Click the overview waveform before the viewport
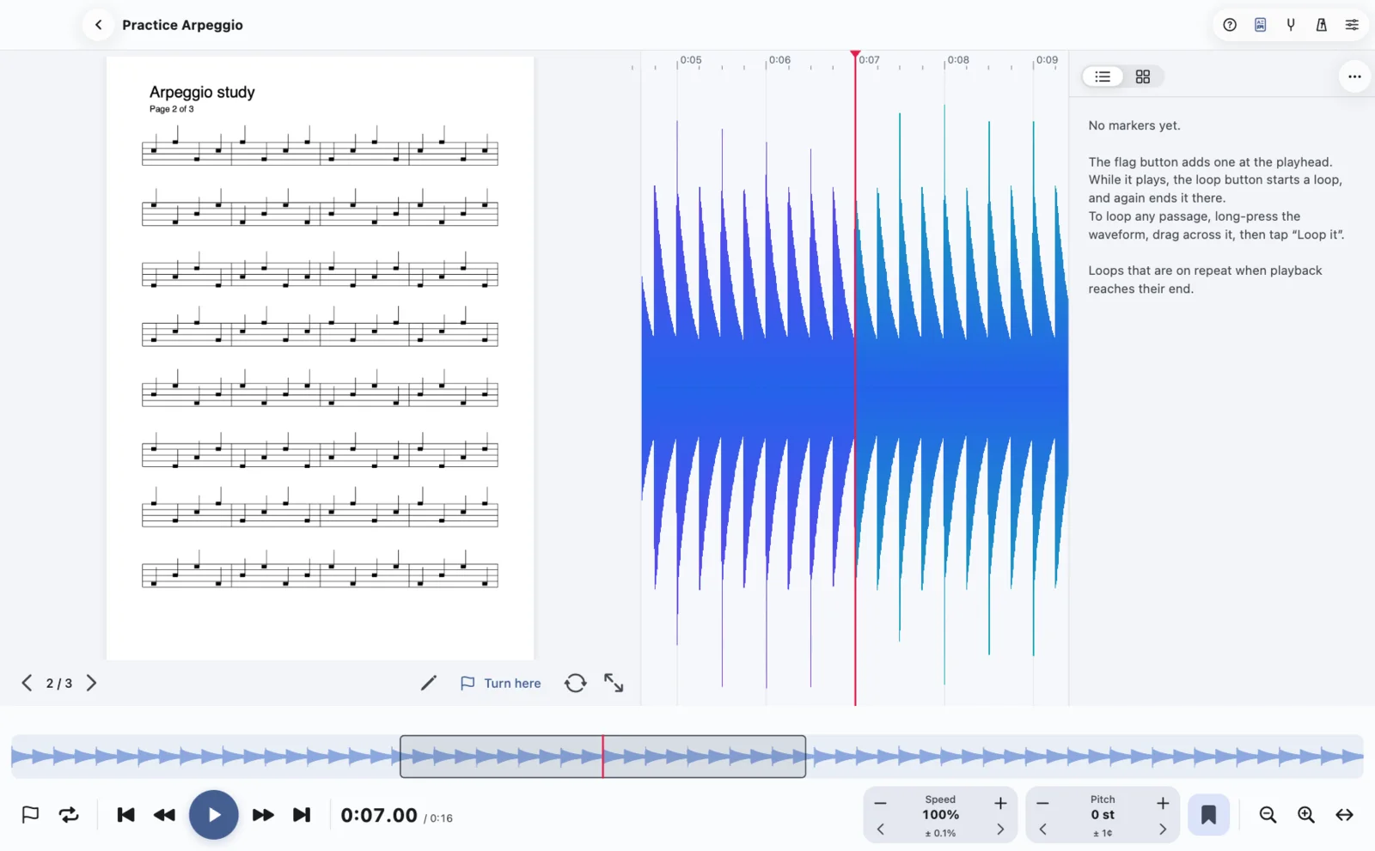 click(x=205, y=757)
